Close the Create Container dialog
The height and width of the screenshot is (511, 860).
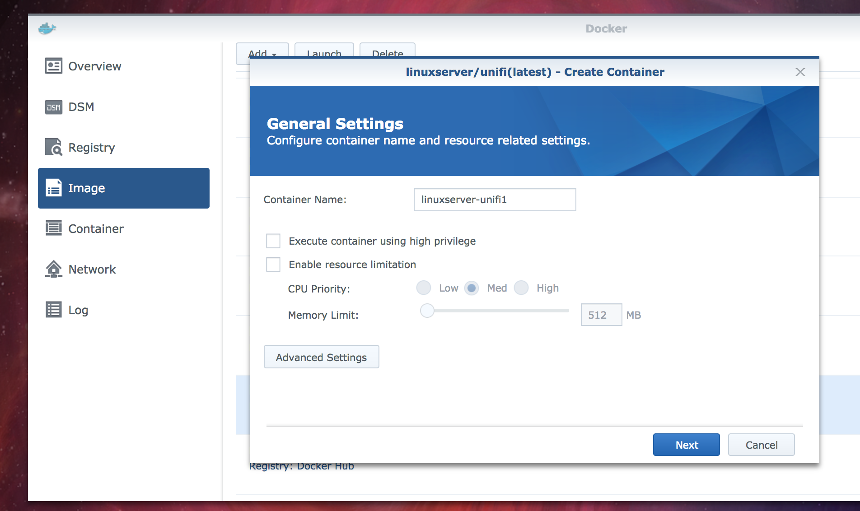pyautogui.click(x=800, y=72)
